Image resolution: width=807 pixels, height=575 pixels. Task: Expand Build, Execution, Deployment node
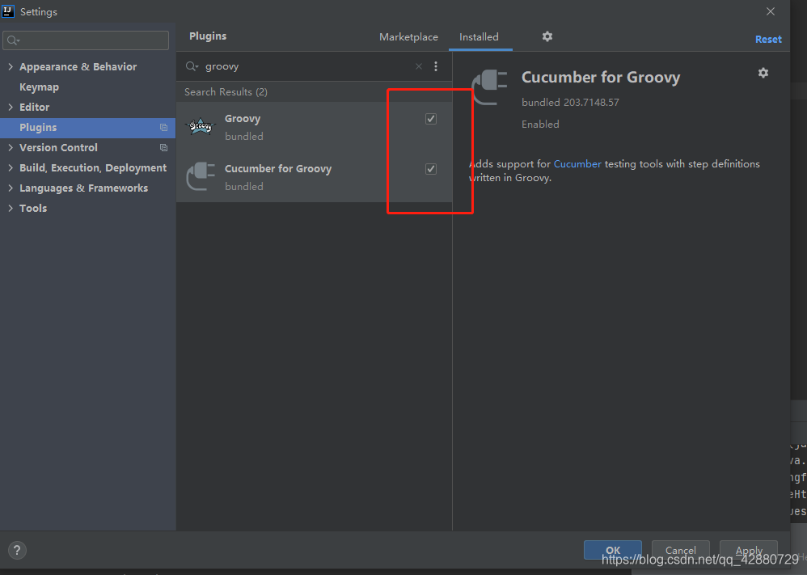click(11, 168)
